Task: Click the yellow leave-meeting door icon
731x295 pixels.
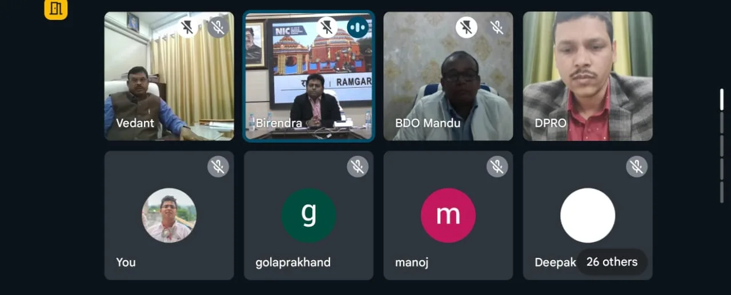Action: click(x=56, y=9)
